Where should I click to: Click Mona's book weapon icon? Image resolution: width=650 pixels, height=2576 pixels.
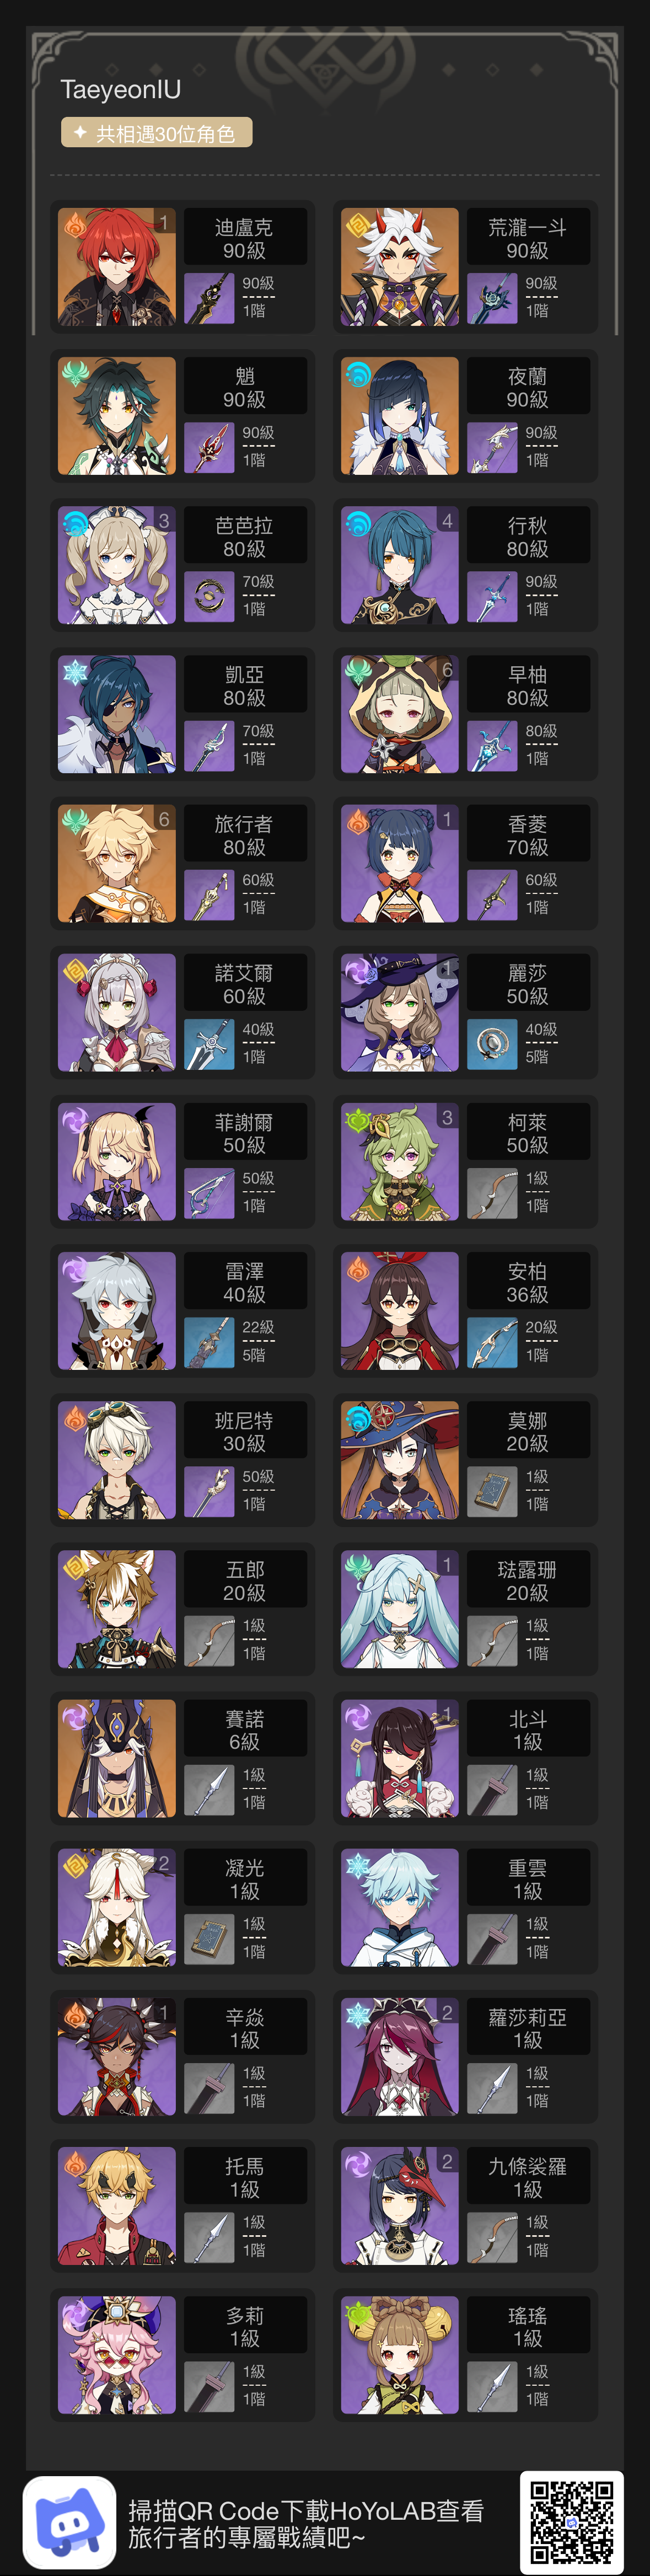(x=492, y=1491)
